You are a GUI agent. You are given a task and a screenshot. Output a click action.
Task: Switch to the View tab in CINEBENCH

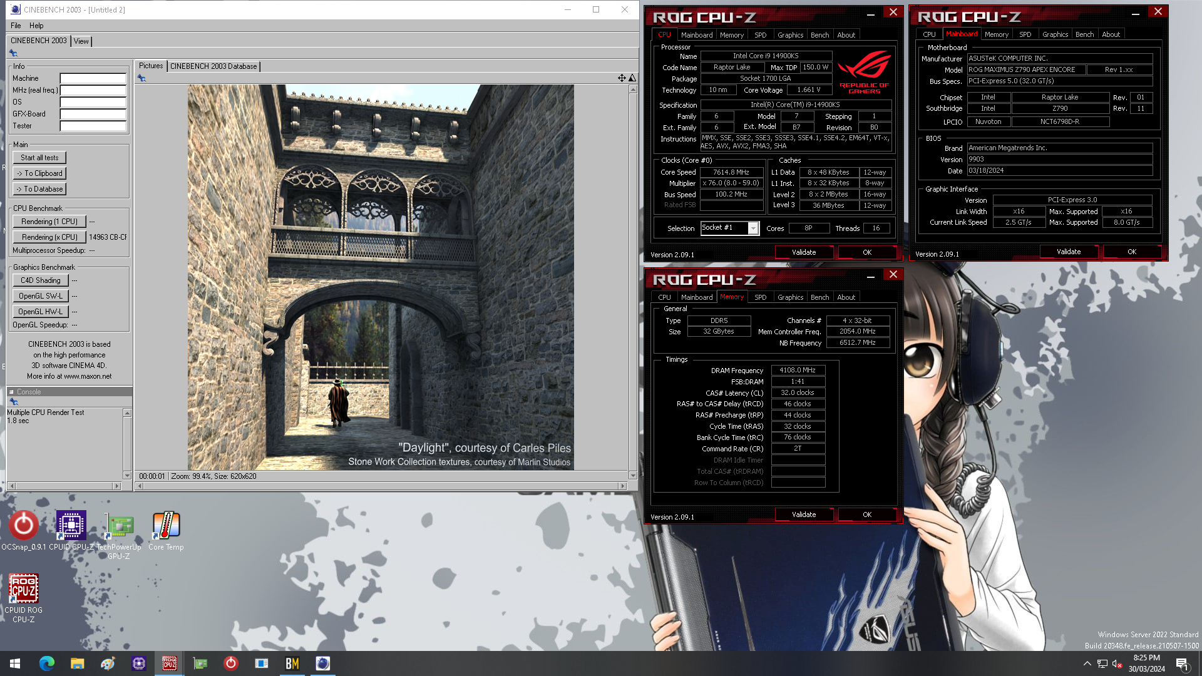pos(81,41)
